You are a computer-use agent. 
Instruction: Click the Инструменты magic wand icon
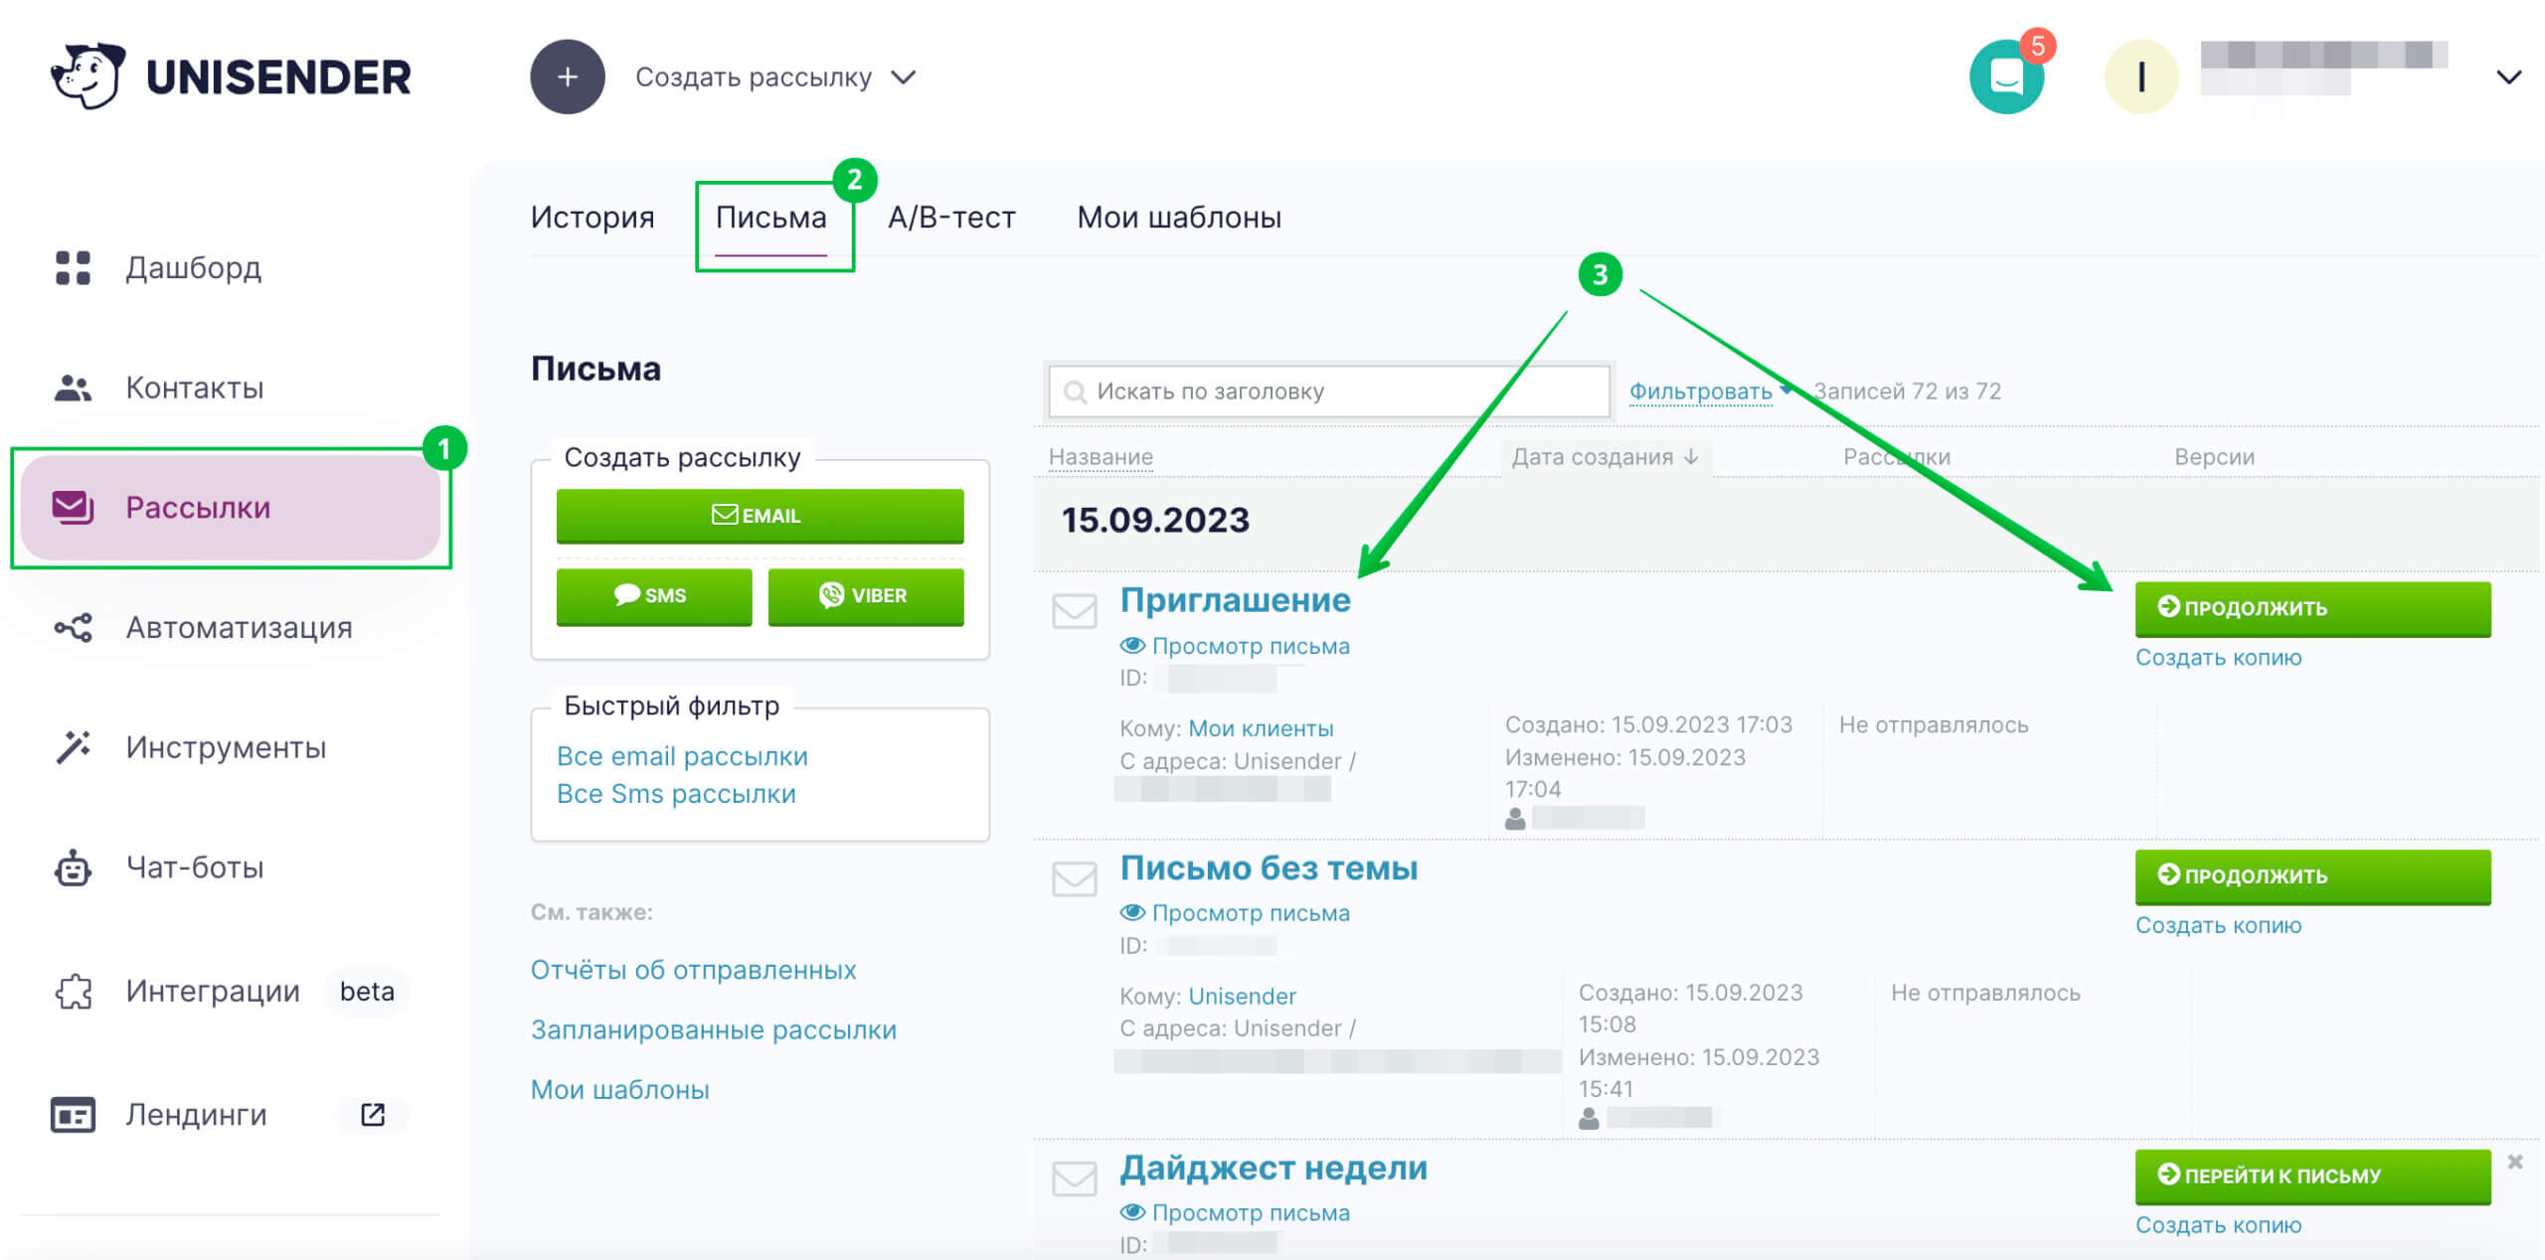tap(73, 747)
